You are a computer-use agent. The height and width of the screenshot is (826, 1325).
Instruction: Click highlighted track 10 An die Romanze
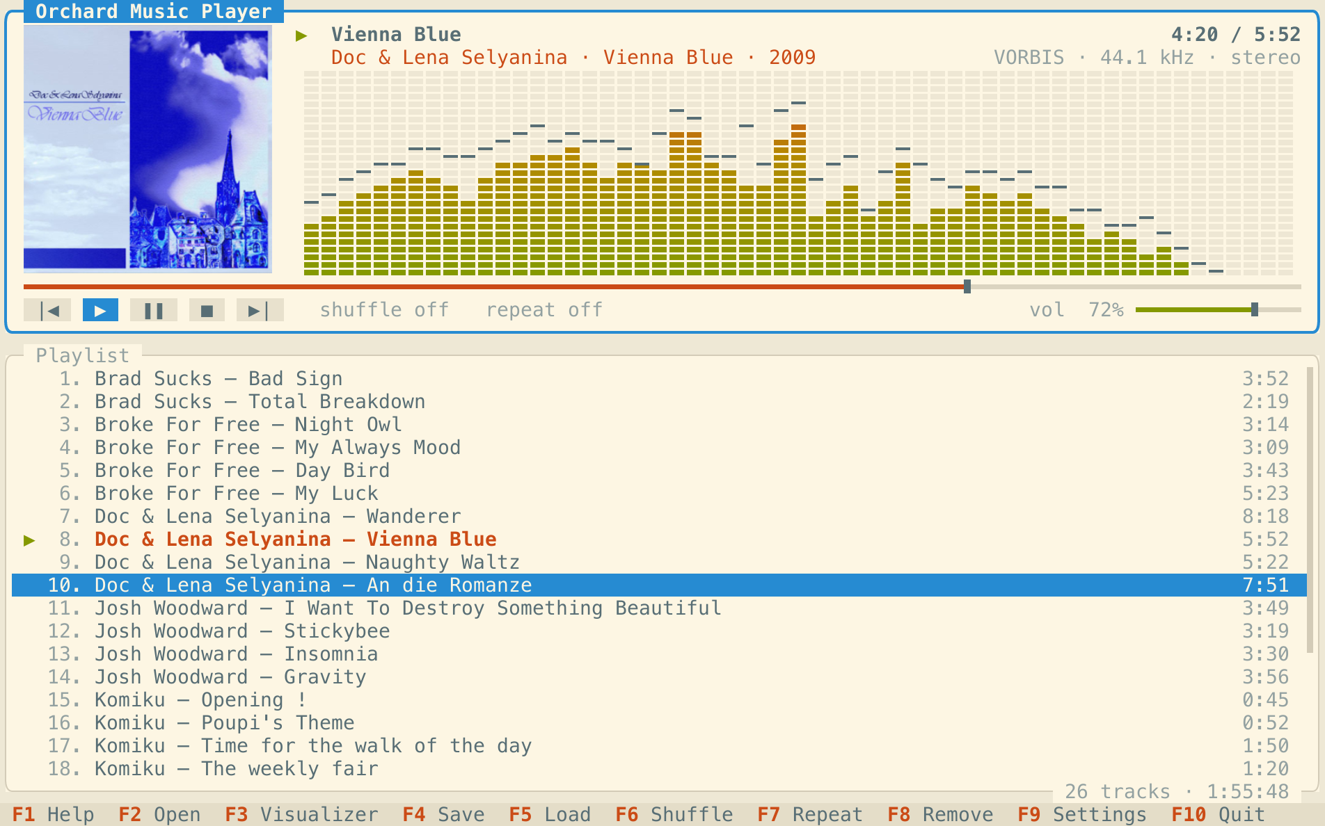[x=659, y=585]
